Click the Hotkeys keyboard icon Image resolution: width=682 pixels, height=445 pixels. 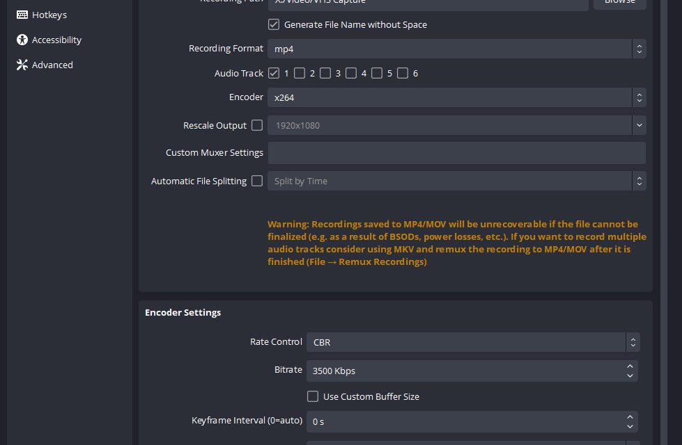tap(22, 15)
